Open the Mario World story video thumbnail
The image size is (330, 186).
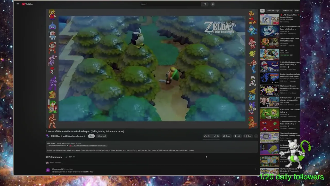[x=269, y=161]
